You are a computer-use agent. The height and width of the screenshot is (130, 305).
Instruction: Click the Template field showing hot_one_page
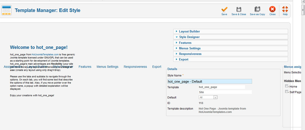pyautogui.click(x=222, y=87)
